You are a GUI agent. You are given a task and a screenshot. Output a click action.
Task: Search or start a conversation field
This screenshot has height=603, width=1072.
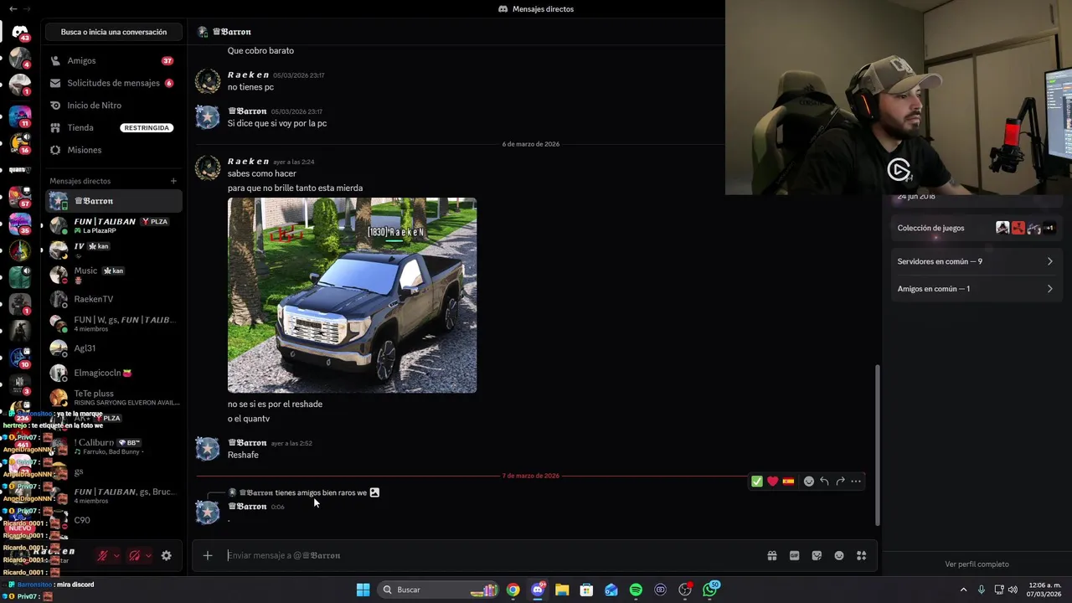pyautogui.click(x=114, y=32)
